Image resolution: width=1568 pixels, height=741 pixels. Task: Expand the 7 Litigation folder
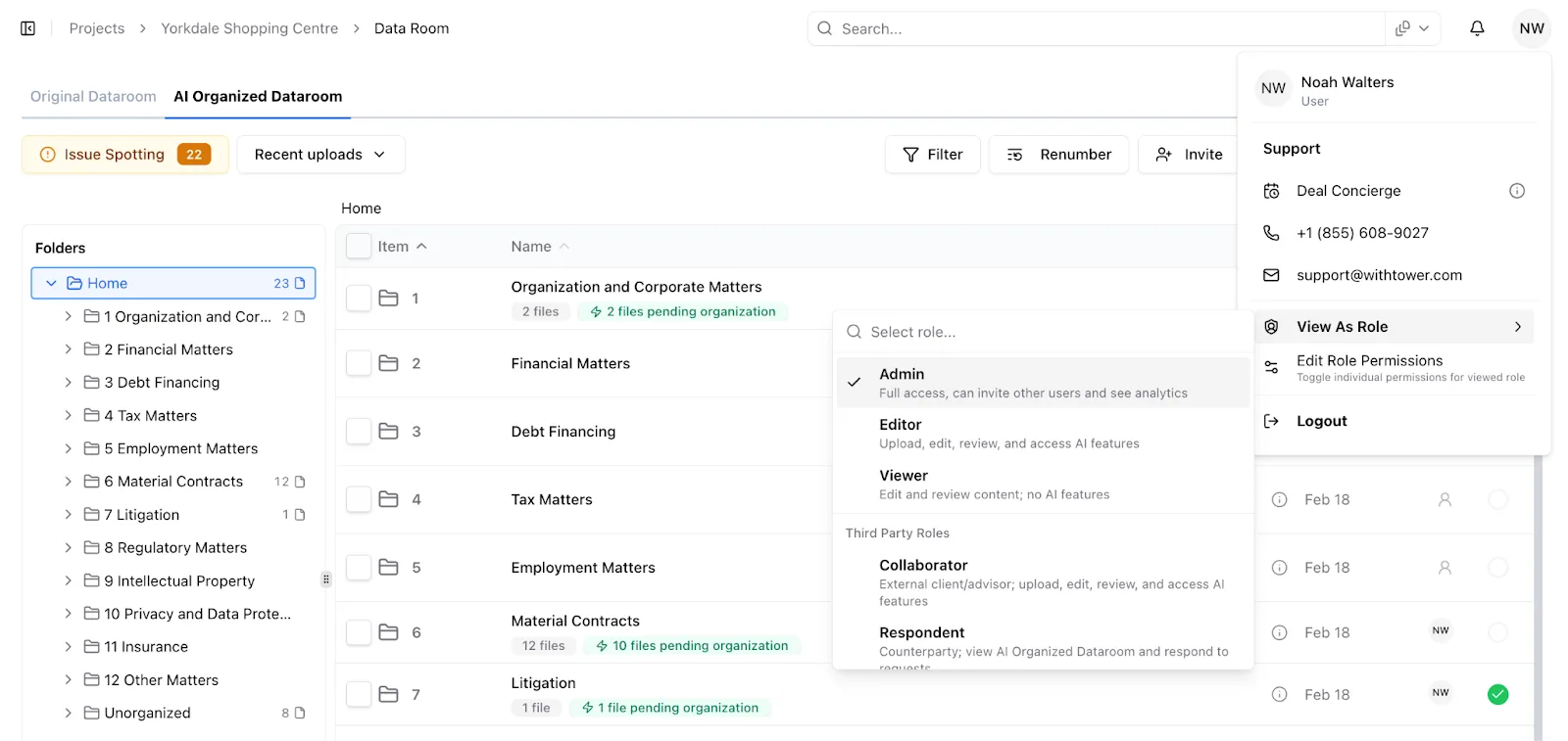pyautogui.click(x=68, y=515)
